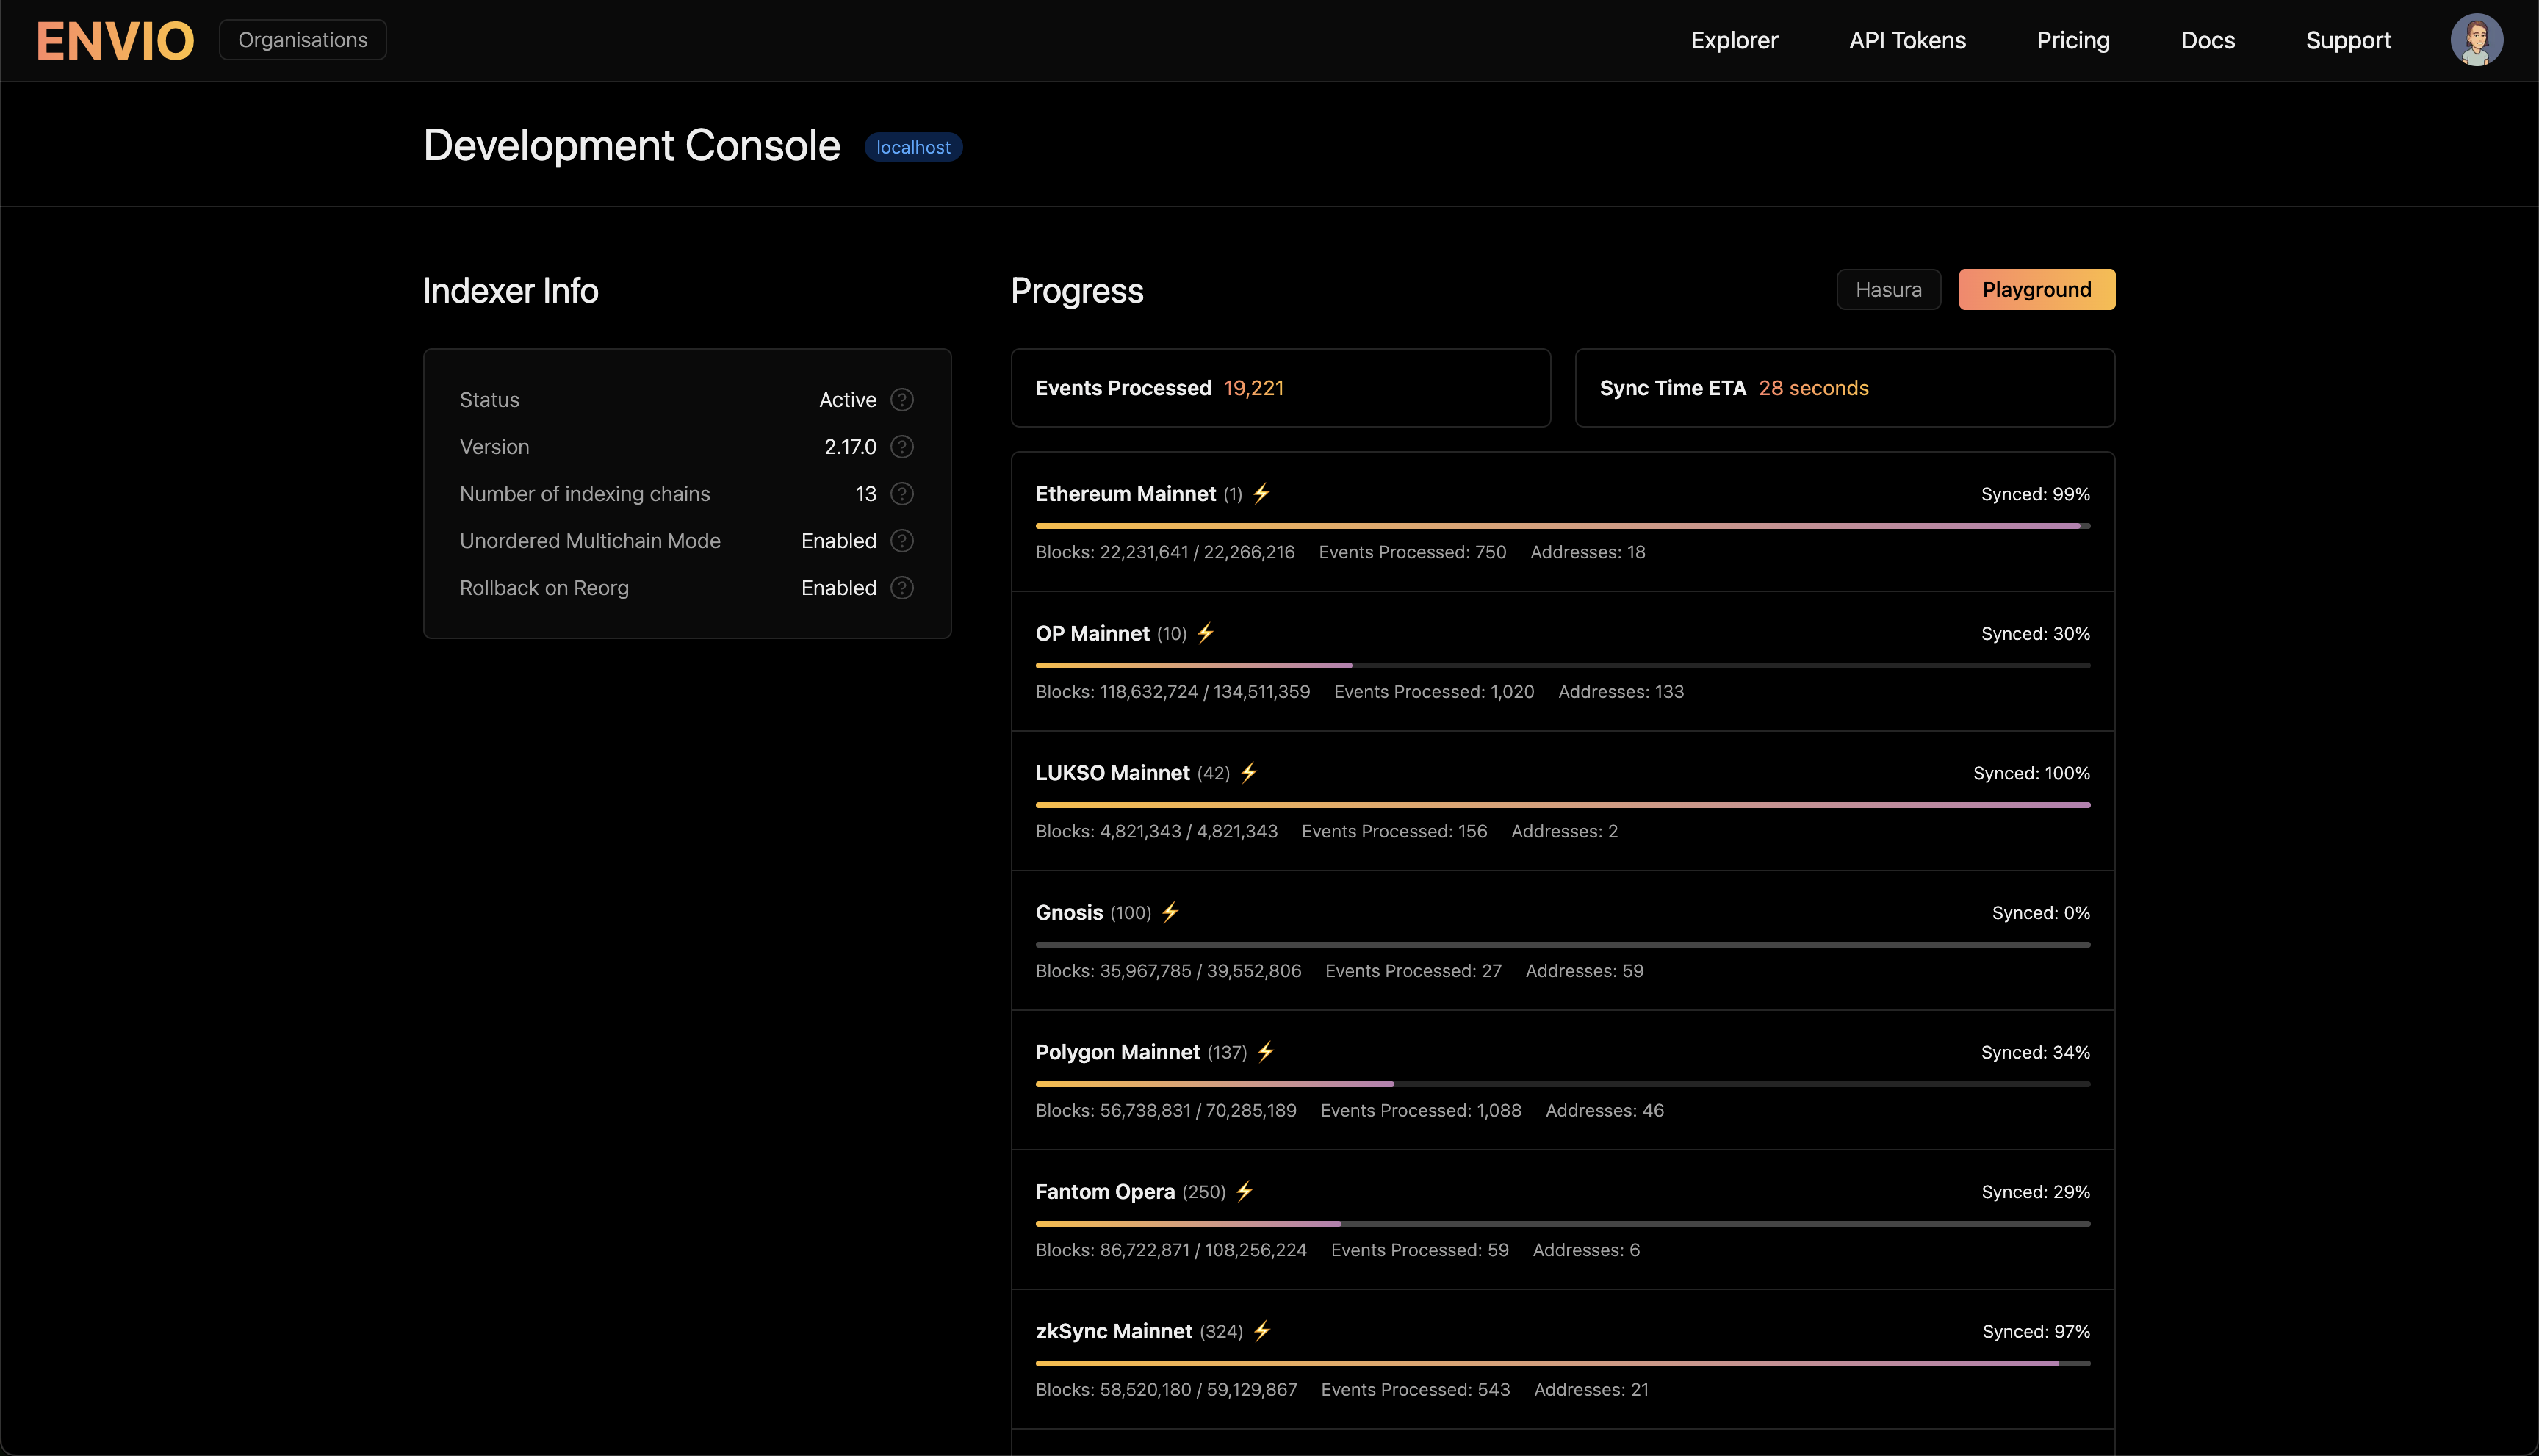Screen dimensions: 2539x1456
Task: Open the Docs link
Action: point(2207,41)
